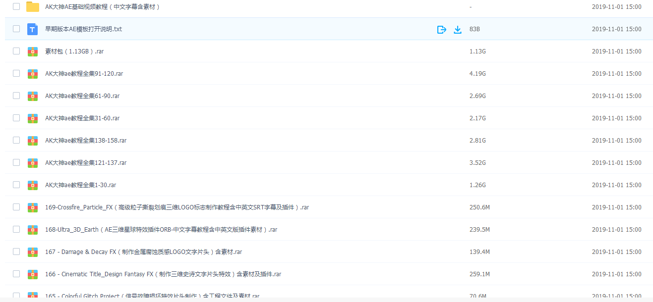Click the rar icon of AK大神ae教程全集138-158.rar
The width and height of the screenshot is (653, 302).
click(33, 141)
